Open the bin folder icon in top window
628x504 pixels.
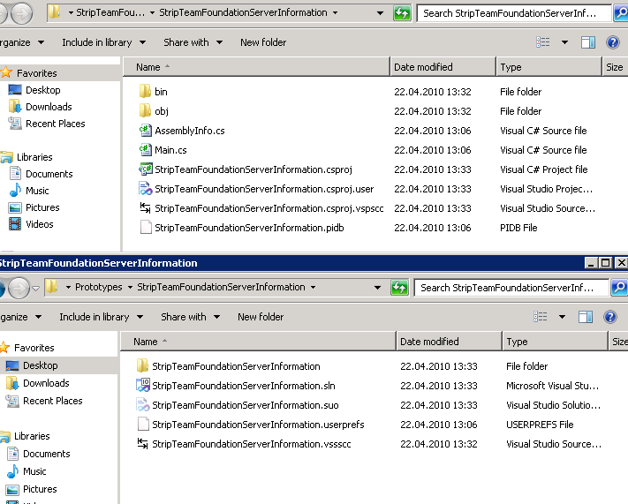click(x=145, y=92)
